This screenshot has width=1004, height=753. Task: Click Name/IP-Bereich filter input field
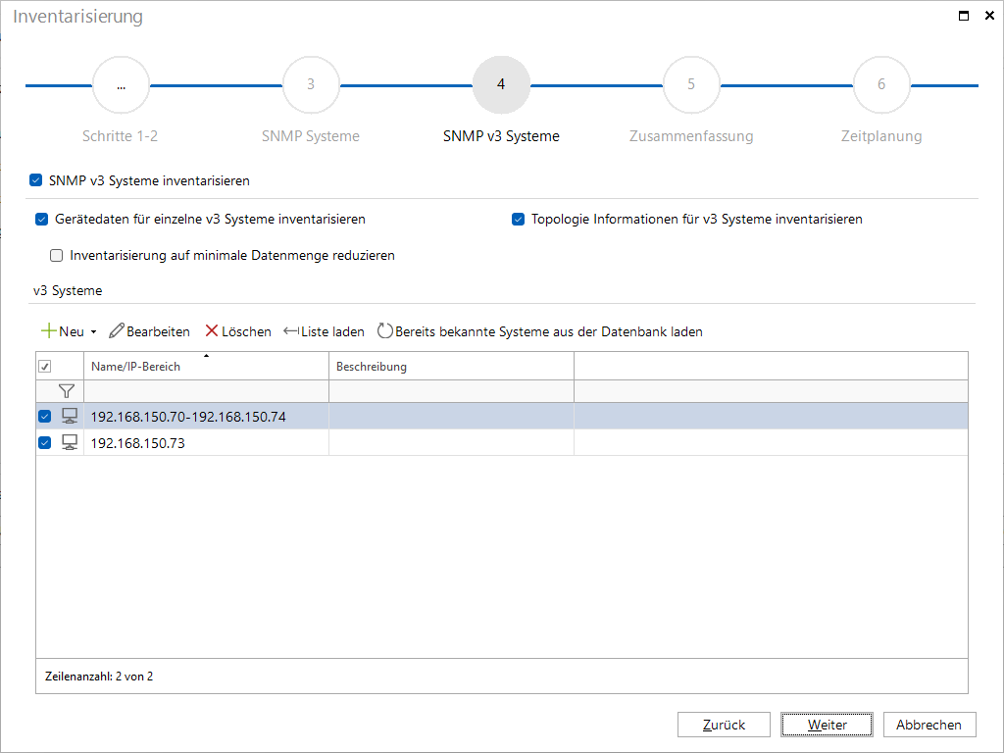point(206,391)
